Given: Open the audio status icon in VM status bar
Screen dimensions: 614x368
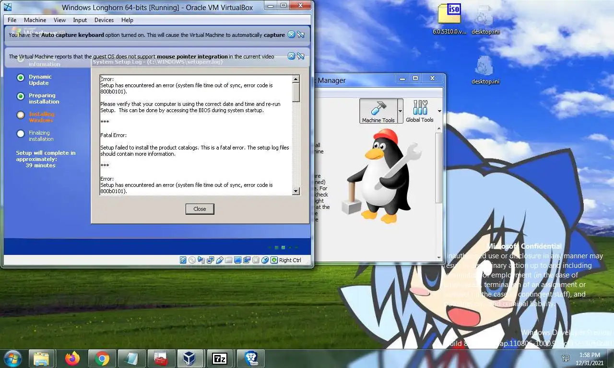Looking at the screenshot, I should click(201, 260).
